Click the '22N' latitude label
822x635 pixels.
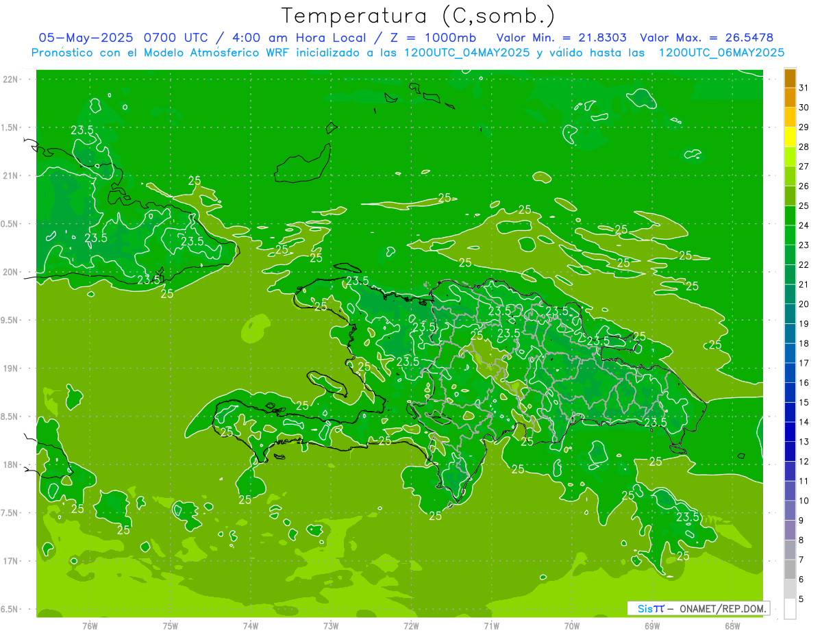pyautogui.click(x=10, y=79)
